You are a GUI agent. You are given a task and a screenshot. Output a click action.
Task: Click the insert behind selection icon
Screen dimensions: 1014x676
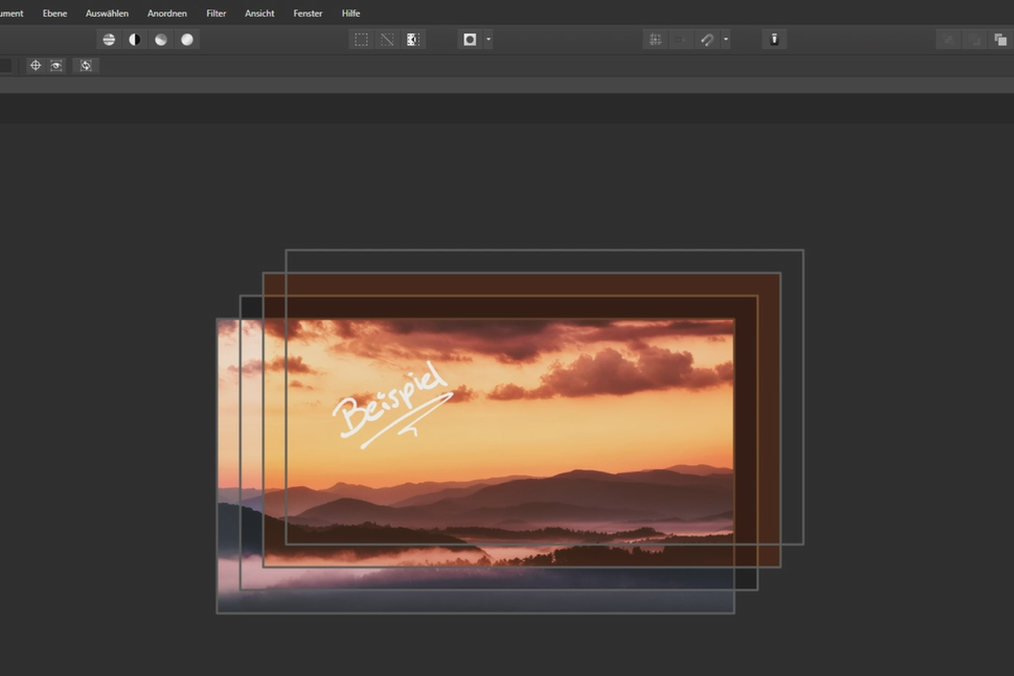pos(949,40)
